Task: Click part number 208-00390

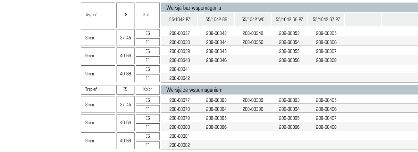Action: [x=253, y=109]
